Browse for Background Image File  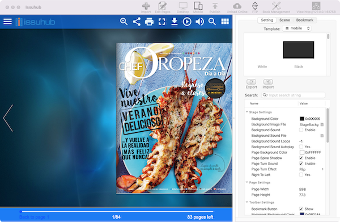point(322,124)
